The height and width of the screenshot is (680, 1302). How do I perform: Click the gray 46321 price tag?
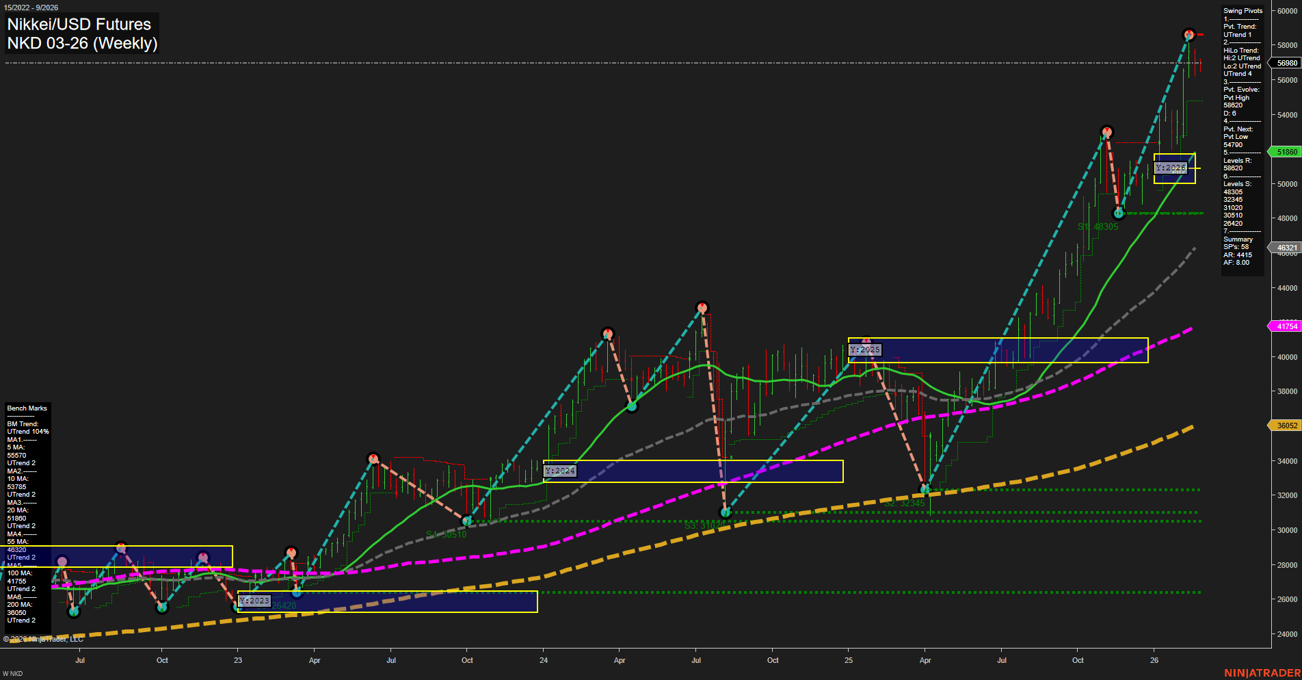[x=1286, y=248]
